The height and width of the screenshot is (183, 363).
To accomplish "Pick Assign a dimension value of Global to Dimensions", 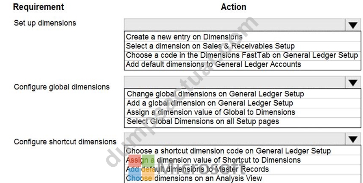I will (x=242, y=112).
